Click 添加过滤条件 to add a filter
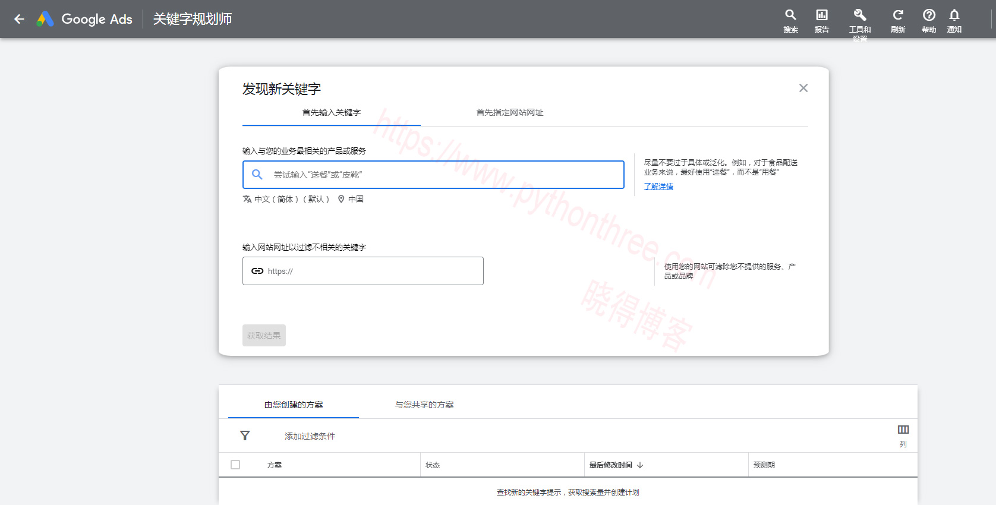This screenshot has width=996, height=505. pyautogui.click(x=310, y=436)
